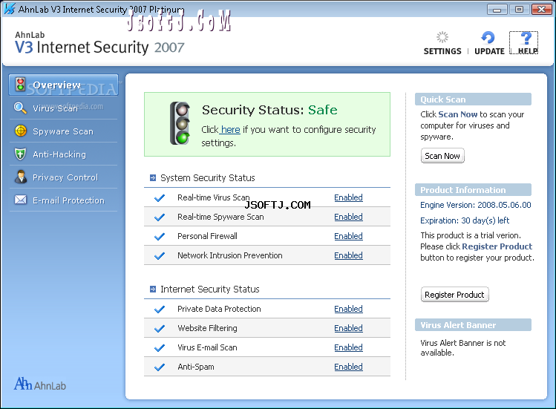Toggle Personal Firewall Enabled link
The width and height of the screenshot is (556, 409).
(348, 236)
